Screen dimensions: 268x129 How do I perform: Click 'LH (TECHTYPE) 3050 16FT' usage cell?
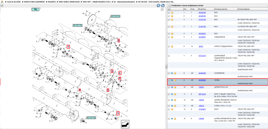(x=247, y=27)
